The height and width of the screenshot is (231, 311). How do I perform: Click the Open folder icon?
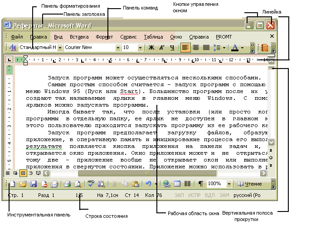click(x=23, y=184)
